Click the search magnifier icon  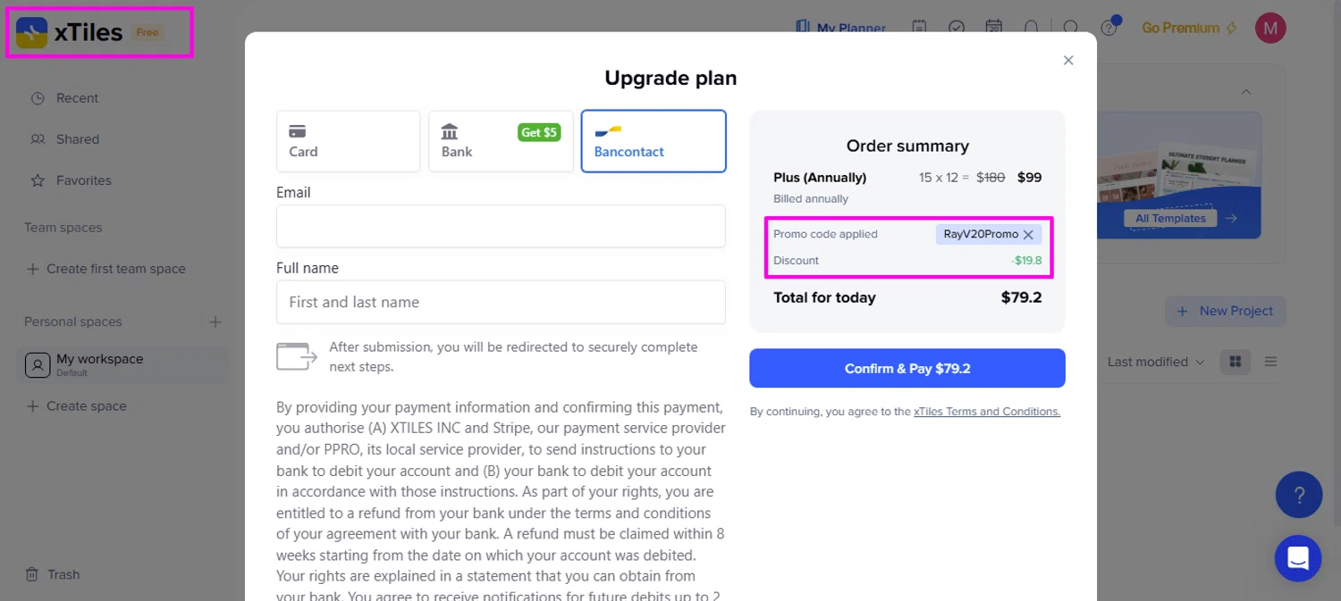[x=1070, y=28]
